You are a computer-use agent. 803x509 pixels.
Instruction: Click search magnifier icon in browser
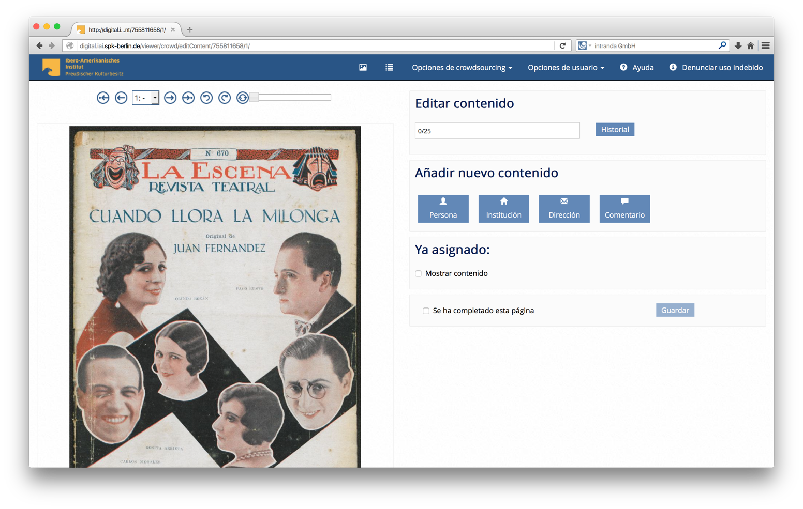722,45
